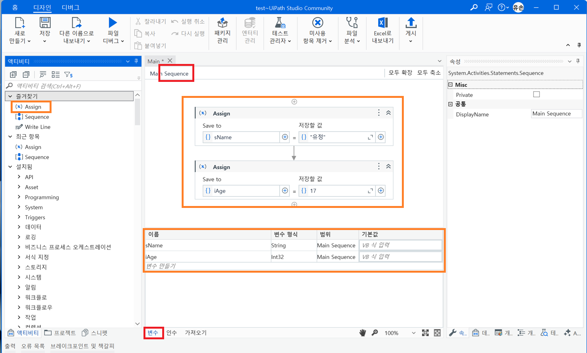
Task: Open the help question mark icon
Action: [502, 7]
